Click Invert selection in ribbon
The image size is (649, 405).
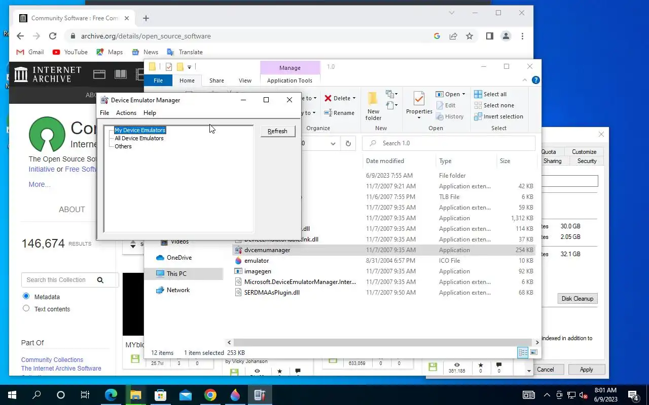pyautogui.click(x=498, y=116)
